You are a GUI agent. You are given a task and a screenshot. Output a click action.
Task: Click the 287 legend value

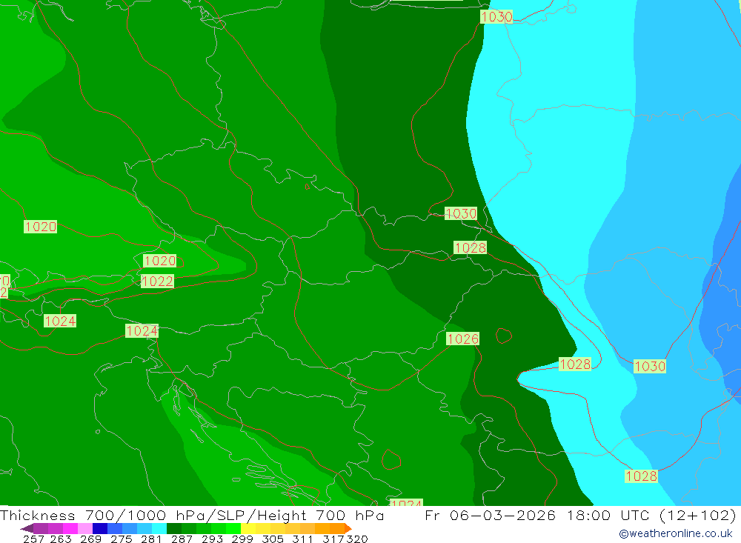click(x=182, y=539)
